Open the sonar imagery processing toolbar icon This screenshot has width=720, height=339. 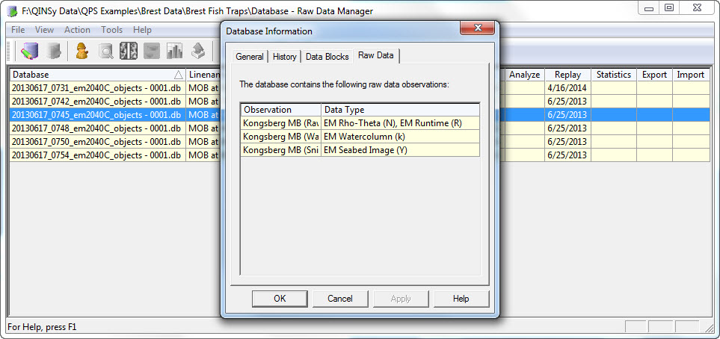129,52
